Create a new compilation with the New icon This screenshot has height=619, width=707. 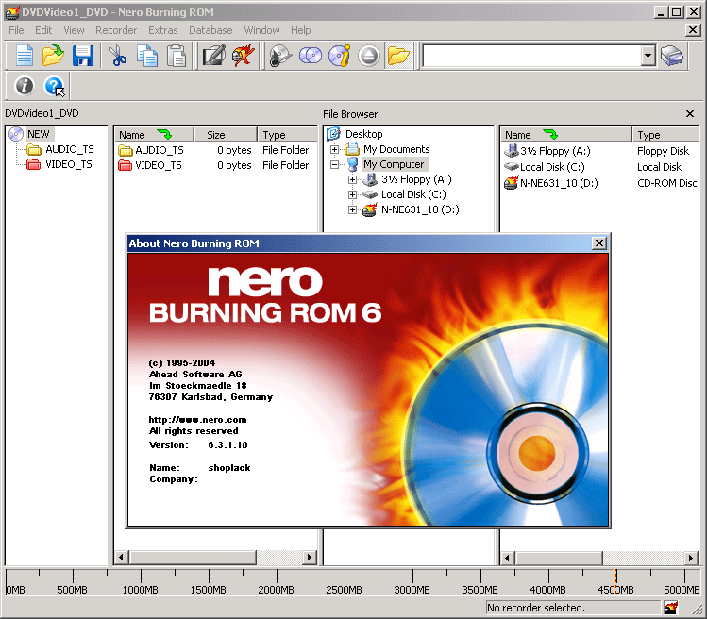pyautogui.click(x=25, y=56)
